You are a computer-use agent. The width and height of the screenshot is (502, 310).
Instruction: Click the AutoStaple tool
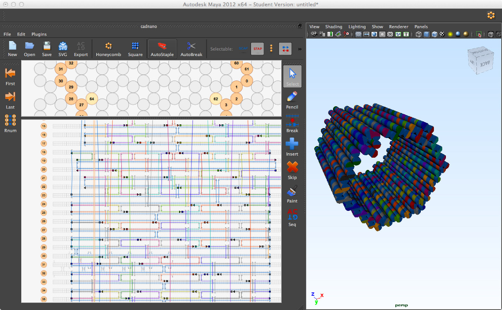tap(161, 49)
